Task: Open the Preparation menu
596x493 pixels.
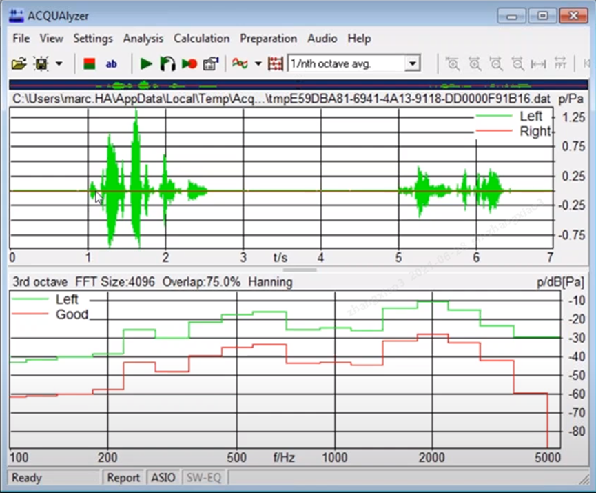Action: pos(268,39)
